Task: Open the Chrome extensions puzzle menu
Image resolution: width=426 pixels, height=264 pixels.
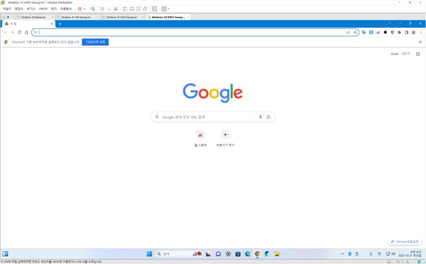Action: 400,32
